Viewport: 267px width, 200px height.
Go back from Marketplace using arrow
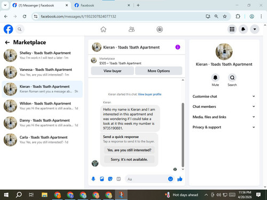point(7,42)
